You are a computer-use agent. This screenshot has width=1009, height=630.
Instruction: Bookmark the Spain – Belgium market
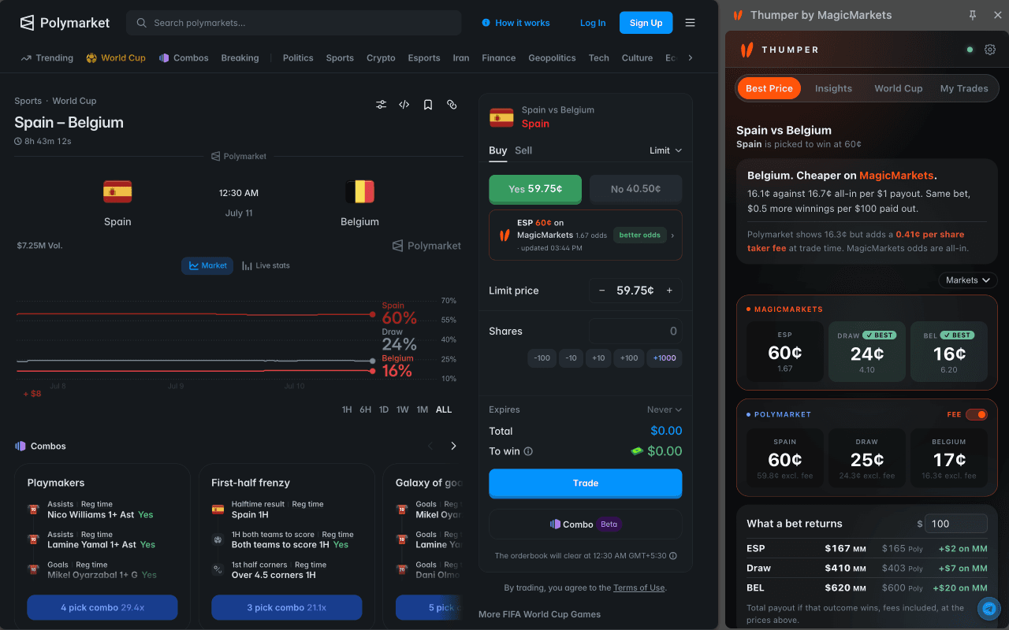pyautogui.click(x=428, y=105)
